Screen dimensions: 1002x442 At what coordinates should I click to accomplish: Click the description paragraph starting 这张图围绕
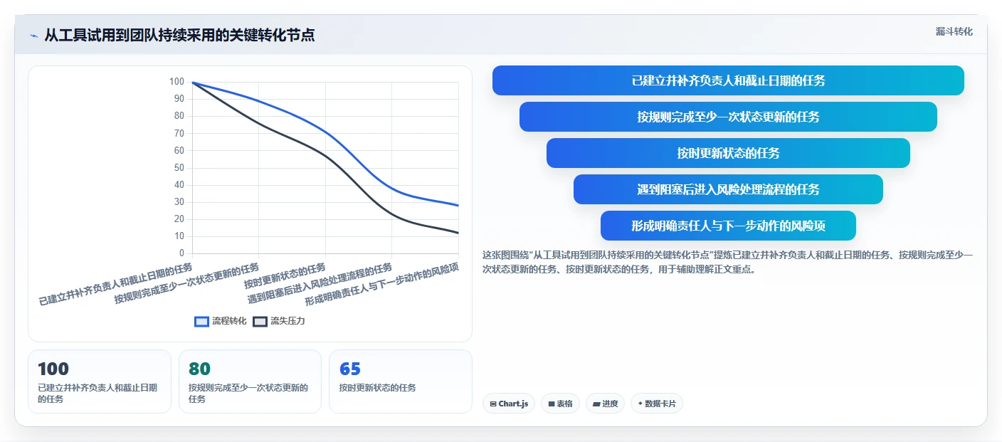click(x=727, y=262)
